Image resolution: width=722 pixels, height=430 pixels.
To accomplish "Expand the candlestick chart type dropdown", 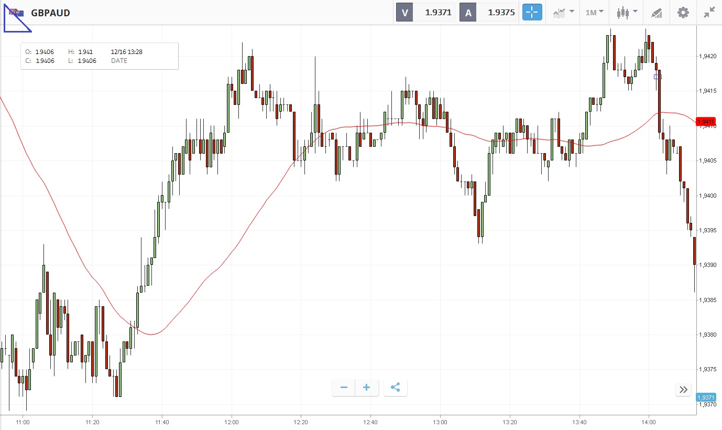I will click(627, 12).
